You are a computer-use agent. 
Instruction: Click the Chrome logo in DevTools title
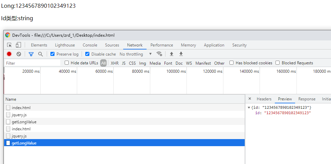click(x=7, y=35)
